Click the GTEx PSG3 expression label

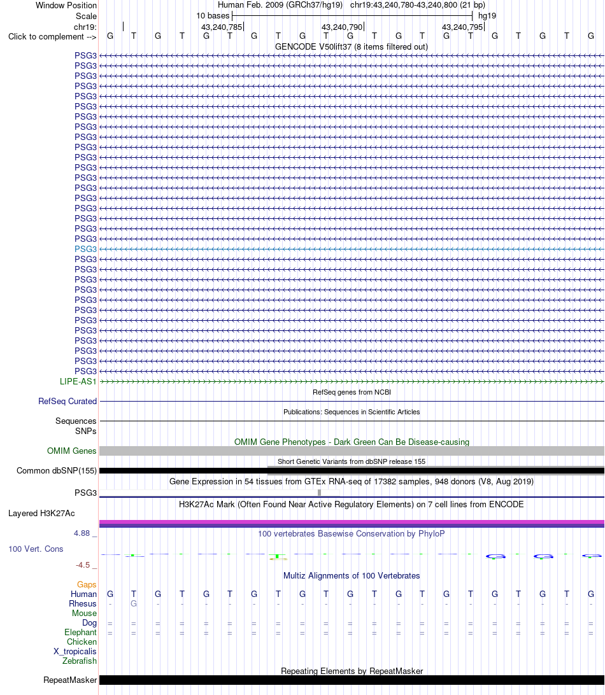coord(85,493)
